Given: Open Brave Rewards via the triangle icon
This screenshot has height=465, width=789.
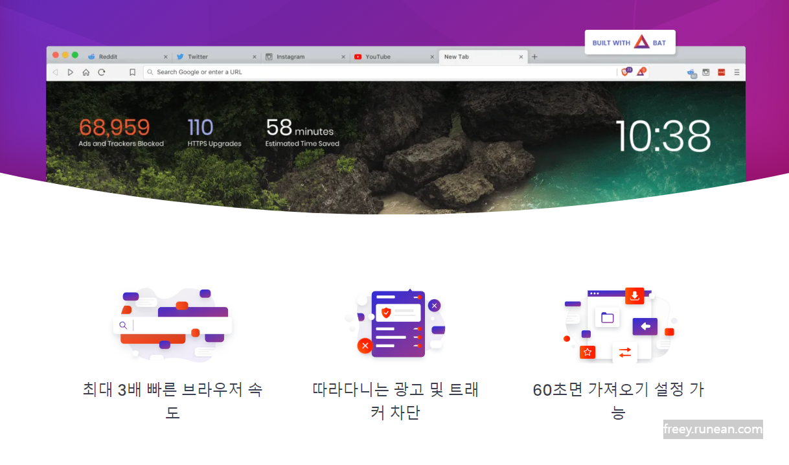Looking at the screenshot, I should [x=641, y=72].
